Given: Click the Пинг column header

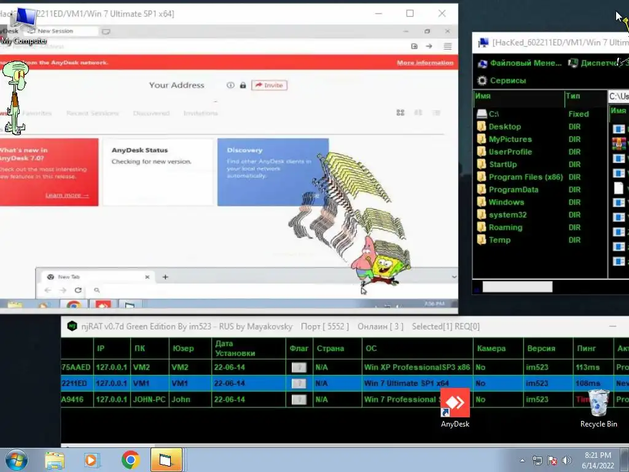Looking at the screenshot, I should pos(593,348).
